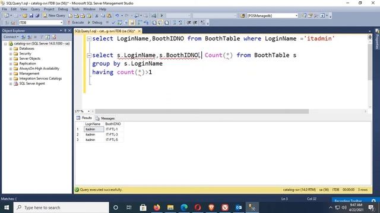Expand the Security folder node
Viewport: 380px width, 213px height.
coord(11,54)
